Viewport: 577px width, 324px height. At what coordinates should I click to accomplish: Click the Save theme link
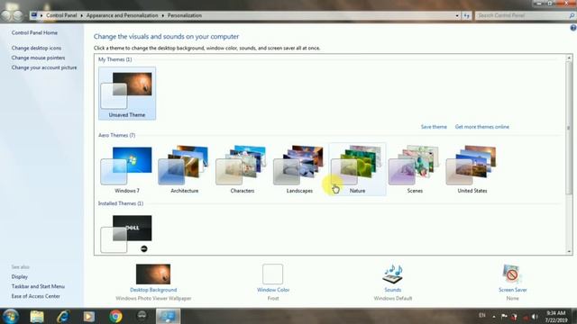point(434,127)
